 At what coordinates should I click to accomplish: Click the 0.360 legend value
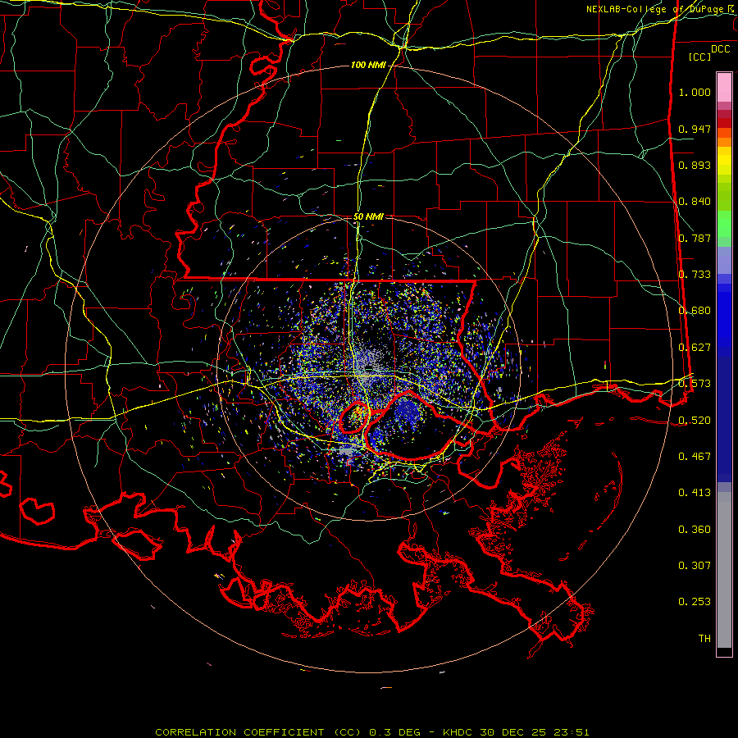pyautogui.click(x=695, y=530)
